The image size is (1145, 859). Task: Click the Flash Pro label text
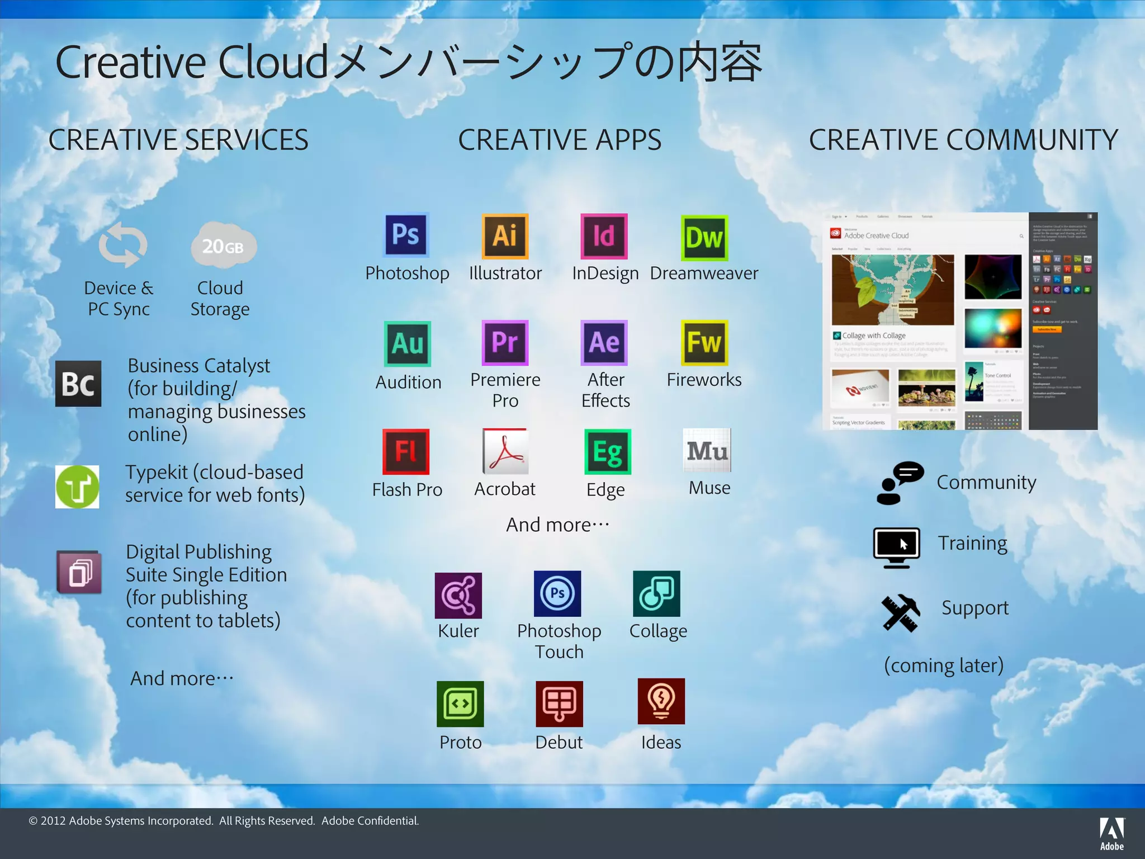[408, 490]
